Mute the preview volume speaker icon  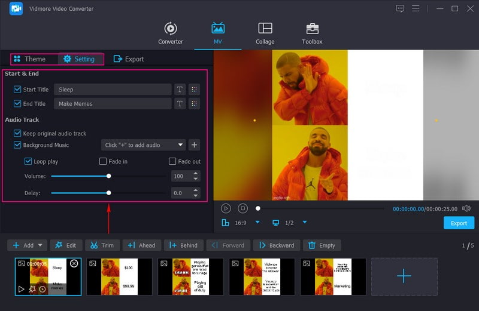(466, 208)
